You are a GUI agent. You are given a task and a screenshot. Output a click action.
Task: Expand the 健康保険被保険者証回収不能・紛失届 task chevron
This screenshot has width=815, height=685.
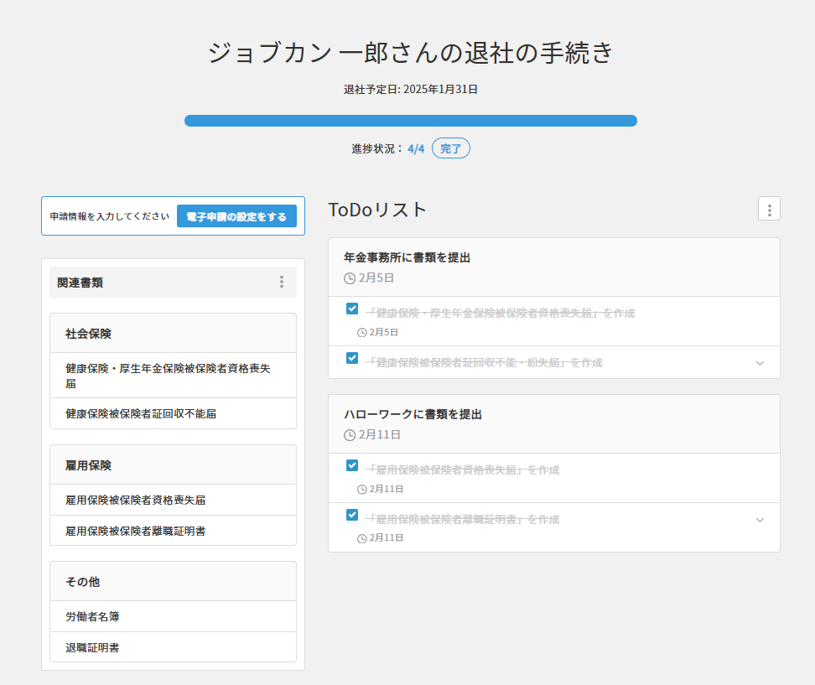[760, 363]
